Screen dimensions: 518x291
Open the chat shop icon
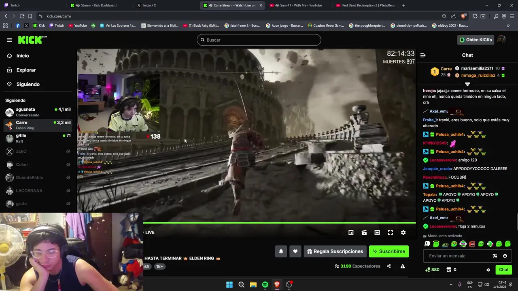coord(448,270)
